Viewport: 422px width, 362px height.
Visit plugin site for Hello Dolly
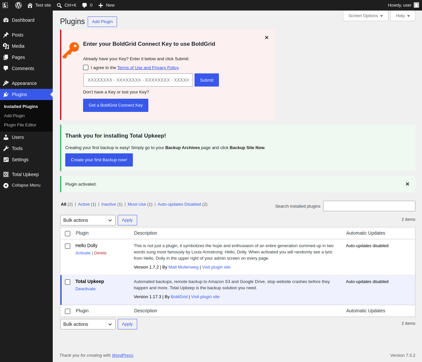coord(216,267)
